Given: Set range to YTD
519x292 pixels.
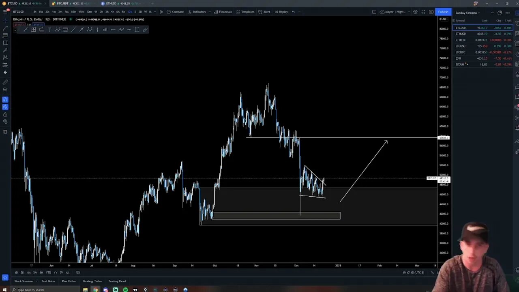Looking at the screenshot, I should coord(48,273).
